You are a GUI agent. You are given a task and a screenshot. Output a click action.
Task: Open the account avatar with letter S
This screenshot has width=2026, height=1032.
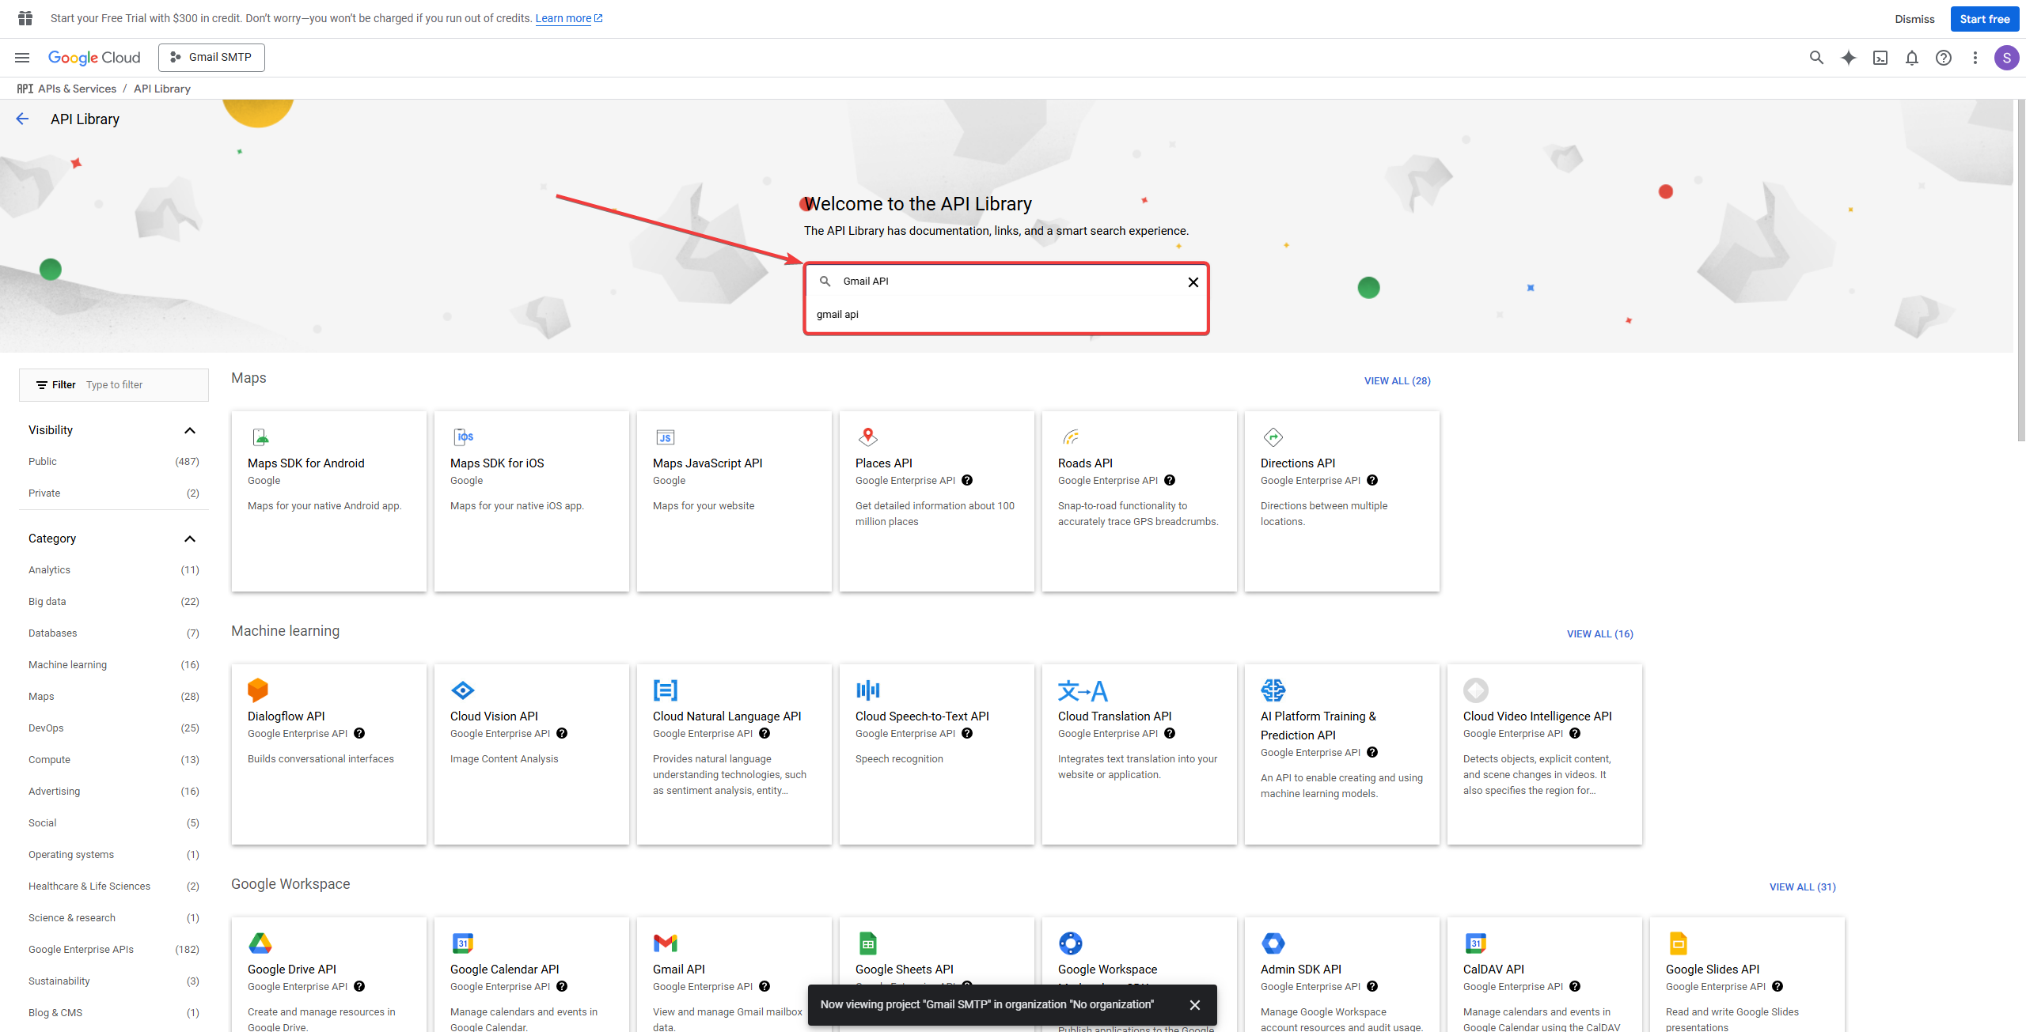click(x=2006, y=58)
